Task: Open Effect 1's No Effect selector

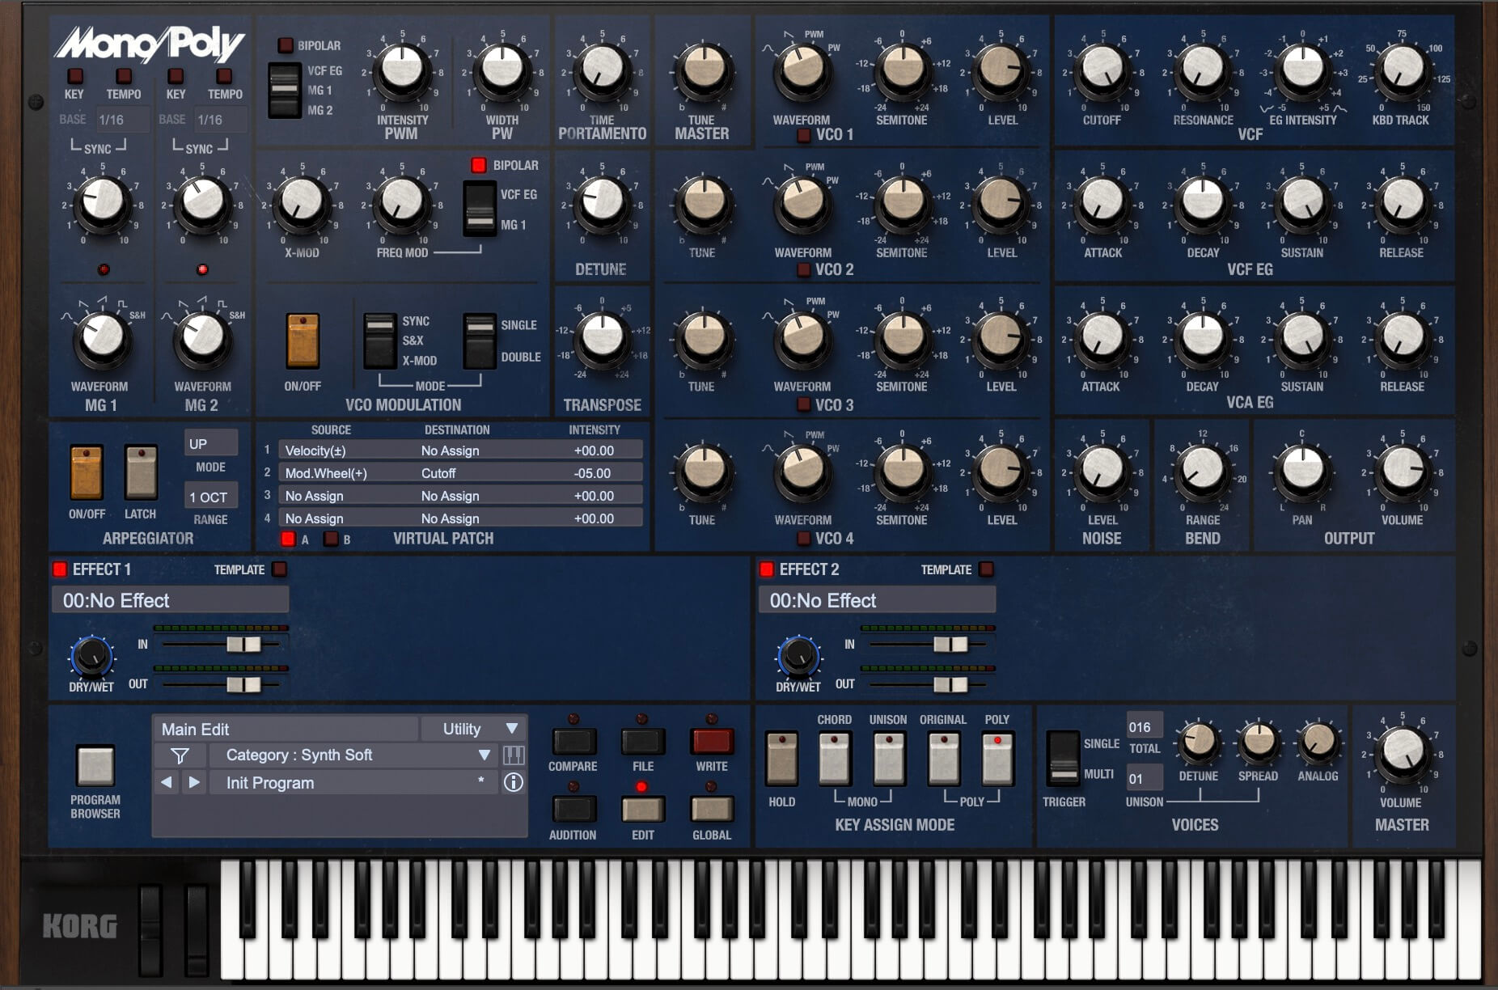Action: (170, 600)
